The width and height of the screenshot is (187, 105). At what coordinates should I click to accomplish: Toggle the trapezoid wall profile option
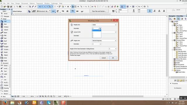[159, 11]
